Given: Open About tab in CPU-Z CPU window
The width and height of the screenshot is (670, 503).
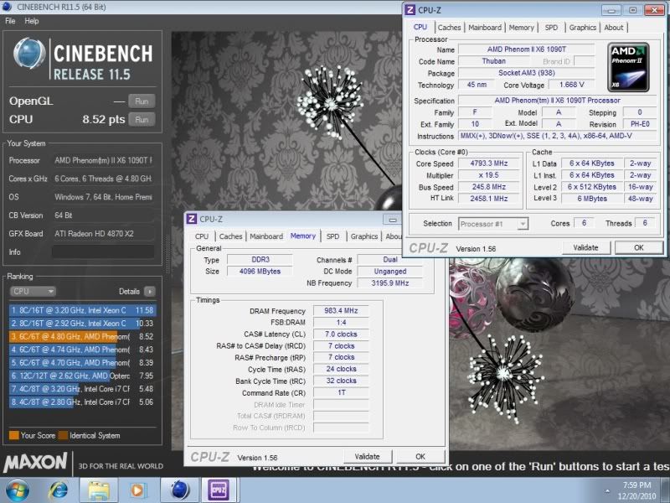Looking at the screenshot, I should pos(614,28).
